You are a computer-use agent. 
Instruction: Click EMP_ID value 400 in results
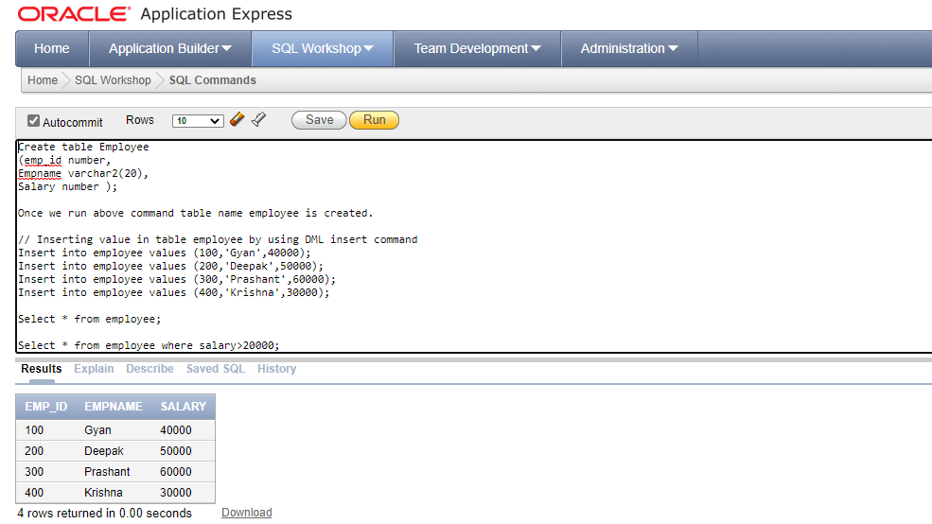click(34, 493)
